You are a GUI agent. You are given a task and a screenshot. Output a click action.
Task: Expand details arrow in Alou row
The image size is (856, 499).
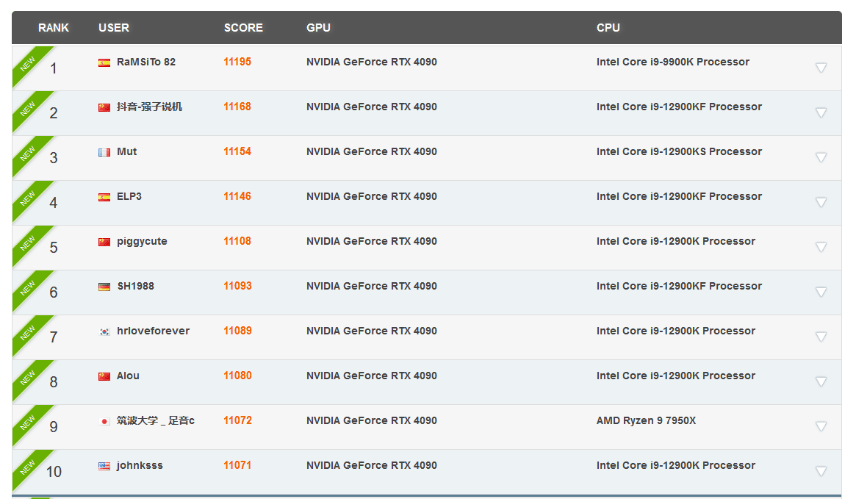[821, 381]
